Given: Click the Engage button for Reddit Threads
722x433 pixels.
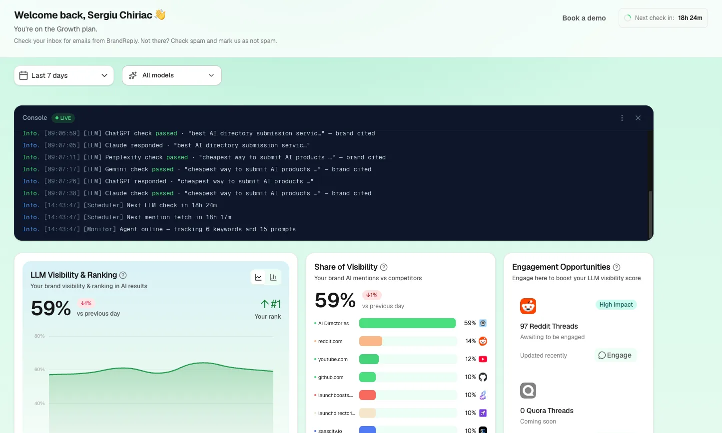Looking at the screenshot, I should [615, 355].
